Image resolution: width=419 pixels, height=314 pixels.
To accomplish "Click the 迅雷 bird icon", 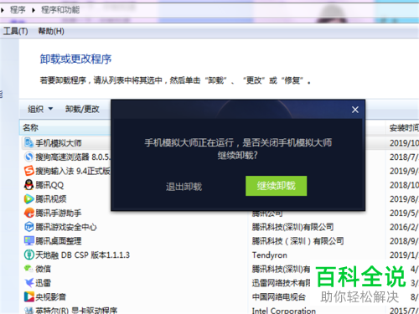I will tap(28, 282).
